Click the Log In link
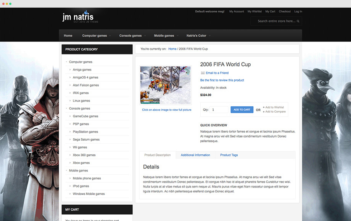 [x=298, y=11]
